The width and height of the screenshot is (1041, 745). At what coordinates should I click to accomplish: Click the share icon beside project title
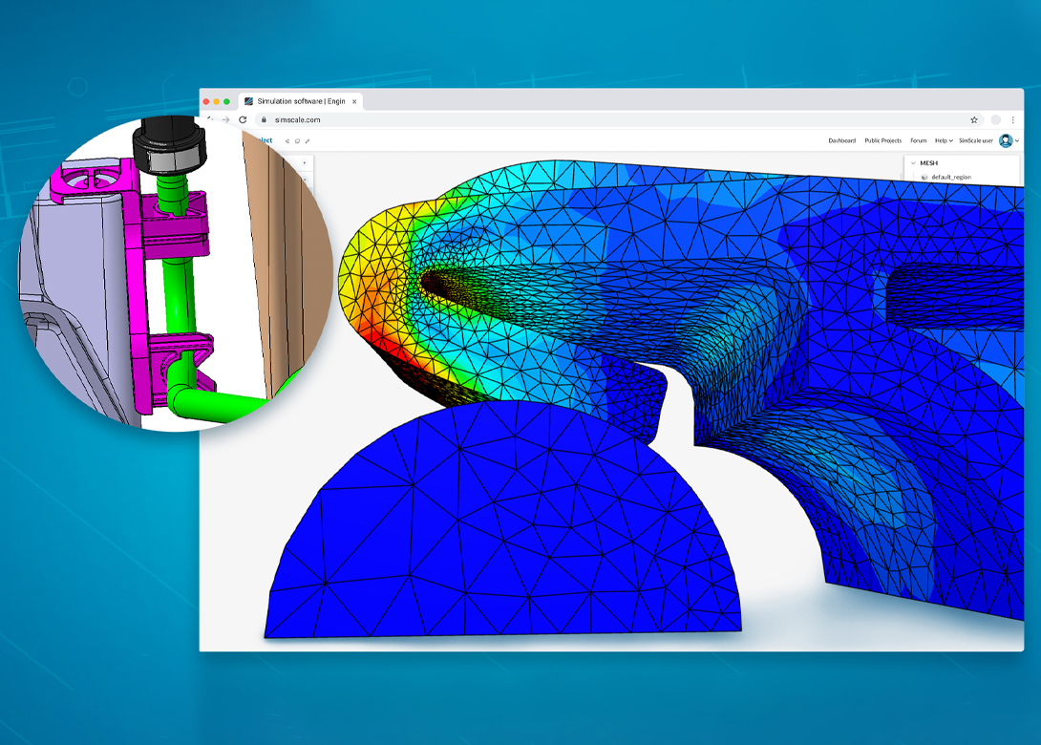(x=287, y=140)
